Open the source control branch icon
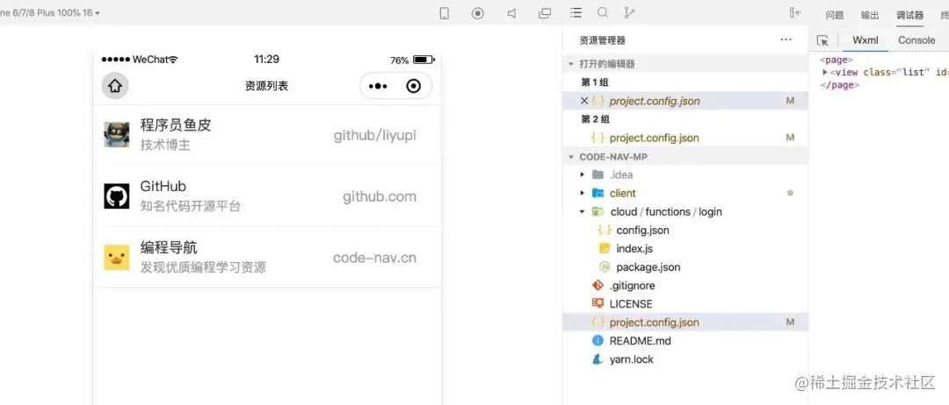The height and width of the screenshot is (405, 949). [x=629, y=12]
